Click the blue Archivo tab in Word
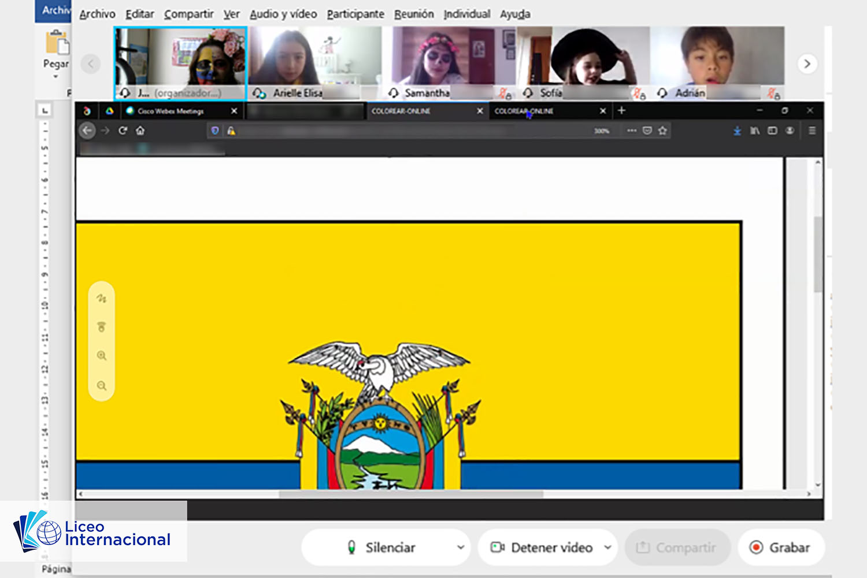Screen dimensions: 867x578 tap(53, 10)
